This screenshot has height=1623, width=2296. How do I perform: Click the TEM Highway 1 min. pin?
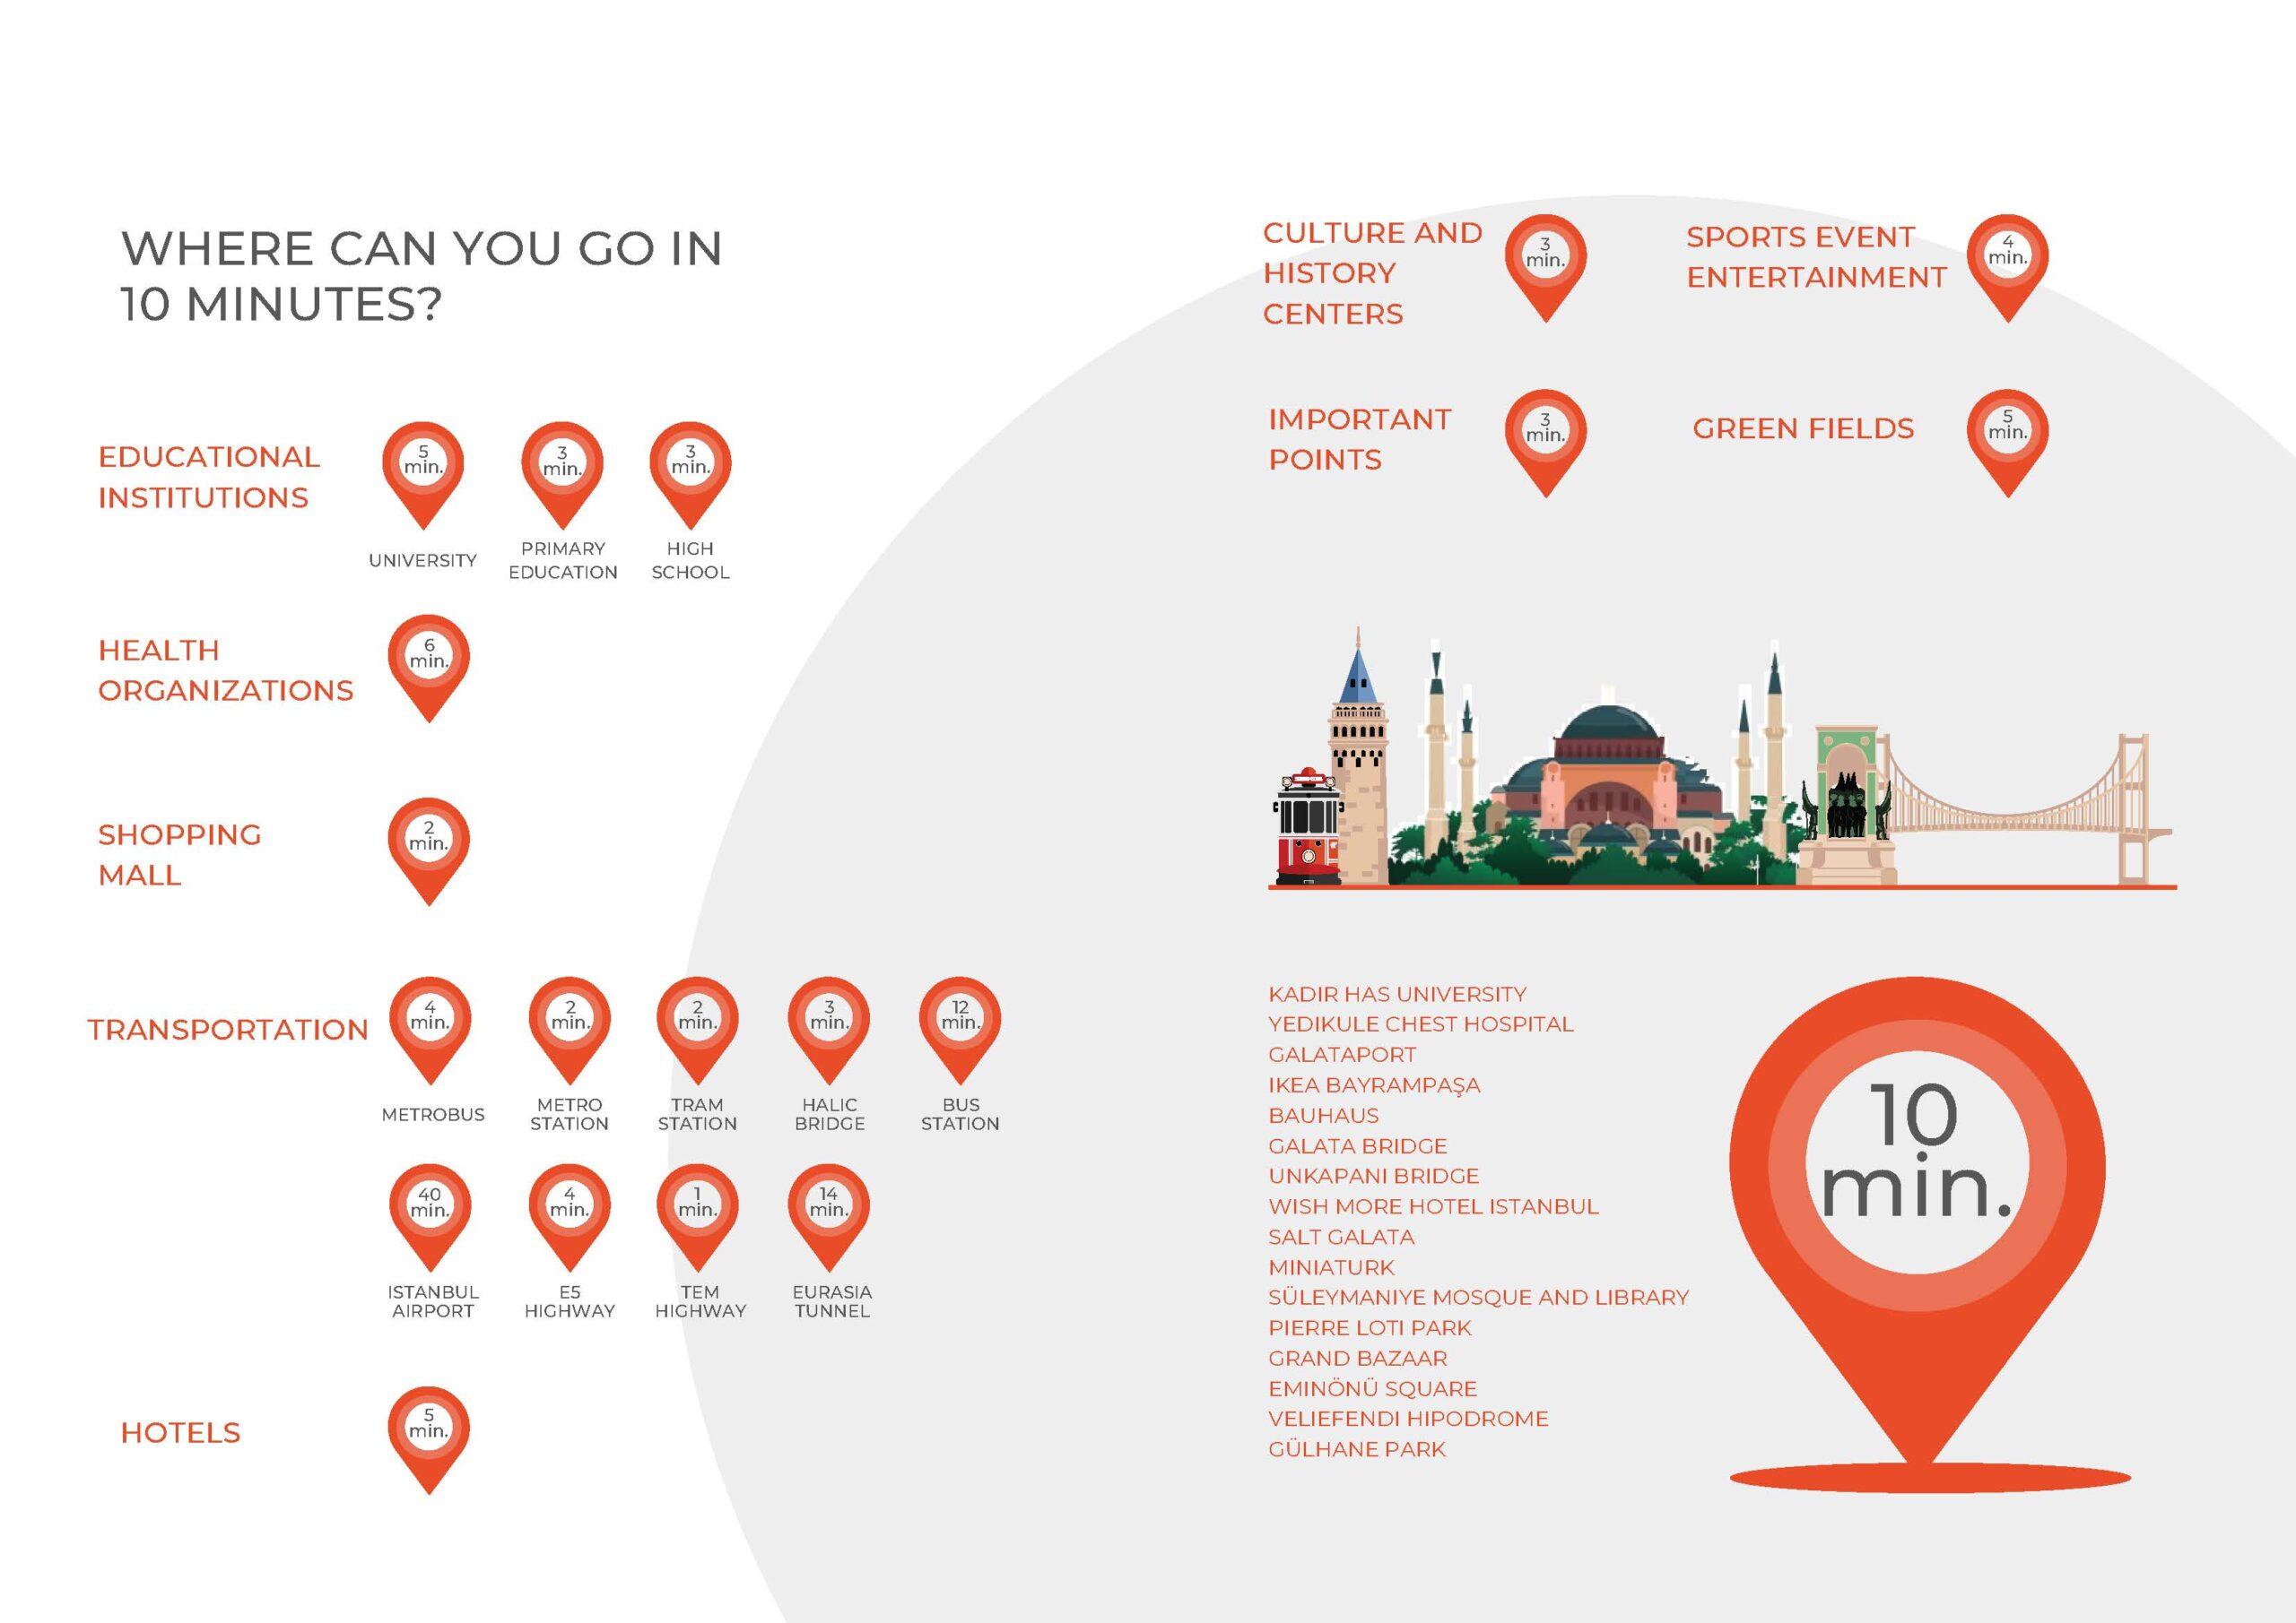pos(697,1217)
